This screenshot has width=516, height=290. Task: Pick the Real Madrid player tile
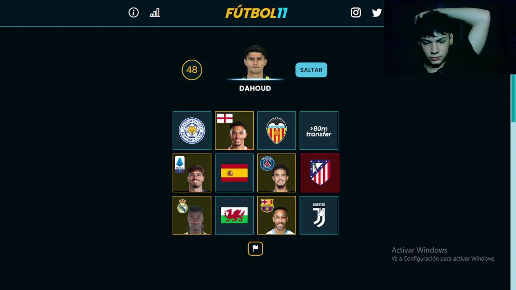pos(192,215)
